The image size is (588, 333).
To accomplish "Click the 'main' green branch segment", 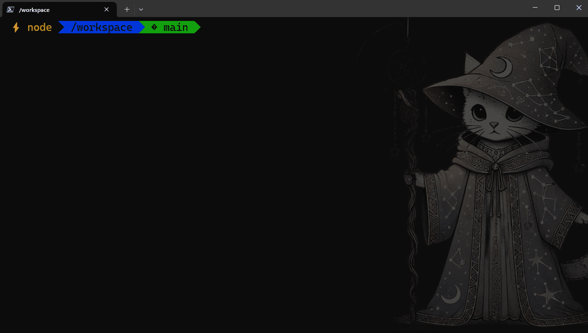I will point(170,28).
